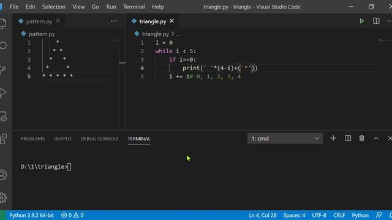Click the breadcrumb ellipsis after triangle.py
This screenshot has height=220, width=392.
pyautogui.click(x=178, y=34)
